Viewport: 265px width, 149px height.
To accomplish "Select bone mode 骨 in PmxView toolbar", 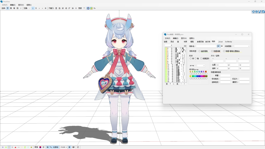I will coord(14,8).
